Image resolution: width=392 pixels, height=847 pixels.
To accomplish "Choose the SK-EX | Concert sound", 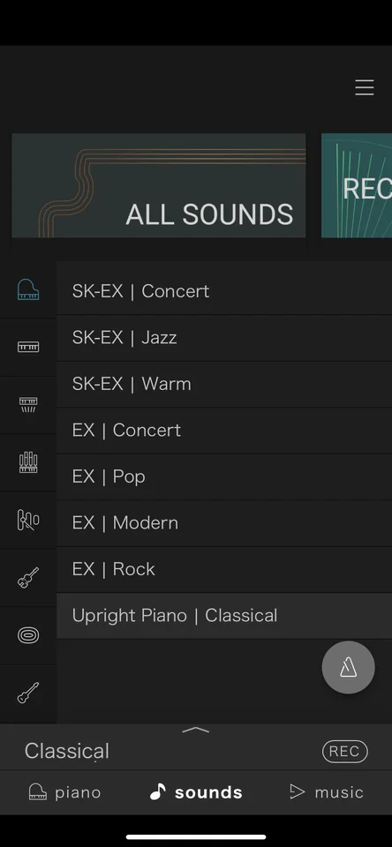I will point(224,291).
